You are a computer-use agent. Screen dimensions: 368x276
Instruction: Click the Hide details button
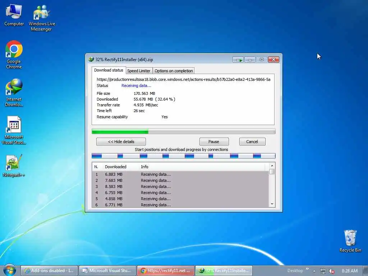(121, 142)
